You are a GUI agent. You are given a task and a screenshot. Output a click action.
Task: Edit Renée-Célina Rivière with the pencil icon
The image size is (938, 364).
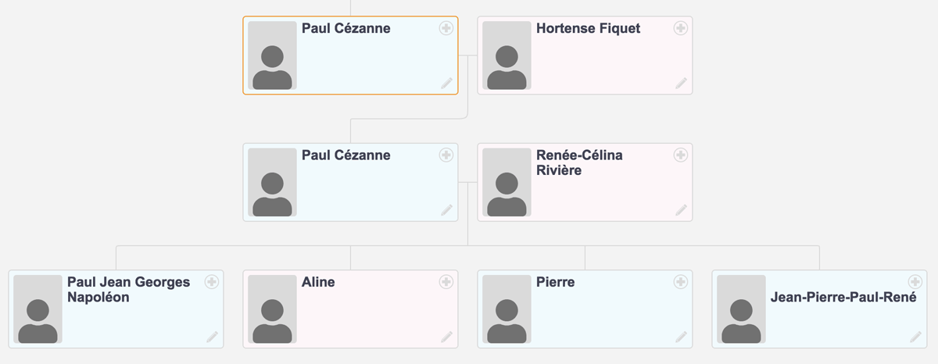681,209
